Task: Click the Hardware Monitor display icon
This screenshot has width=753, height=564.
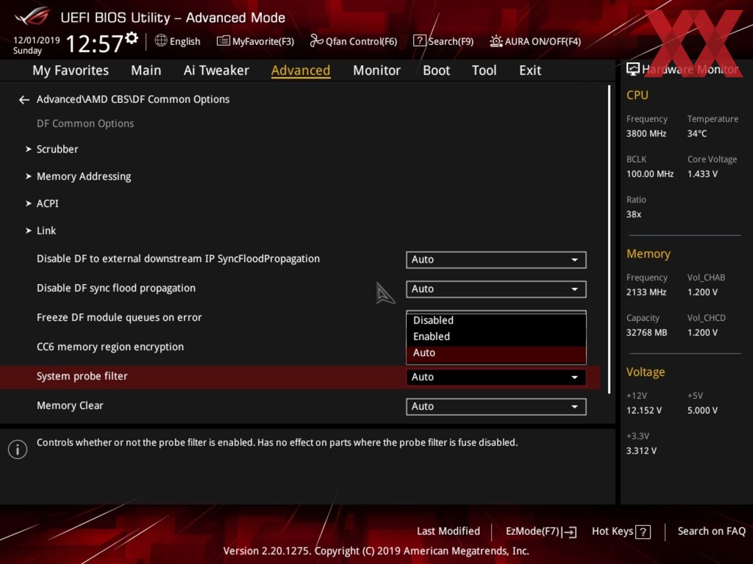Action: point(633,69)
